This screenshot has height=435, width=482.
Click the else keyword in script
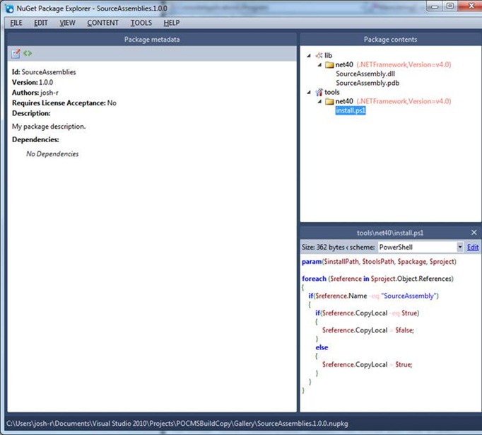[322, 347]
